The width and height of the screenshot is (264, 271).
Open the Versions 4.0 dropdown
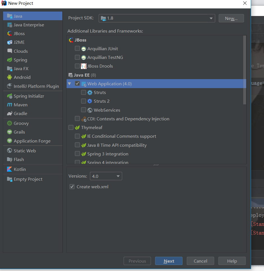click(x=106, y=176)
